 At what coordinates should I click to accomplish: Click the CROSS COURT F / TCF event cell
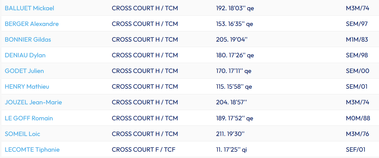[x=143, y=150]
